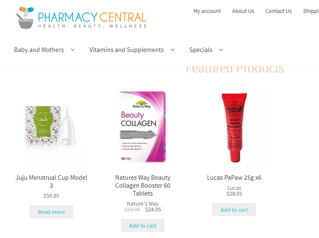This screenshot has height=238, width=319.
Task: Open the Specials dropdown chevron
Action: [221, 50]
